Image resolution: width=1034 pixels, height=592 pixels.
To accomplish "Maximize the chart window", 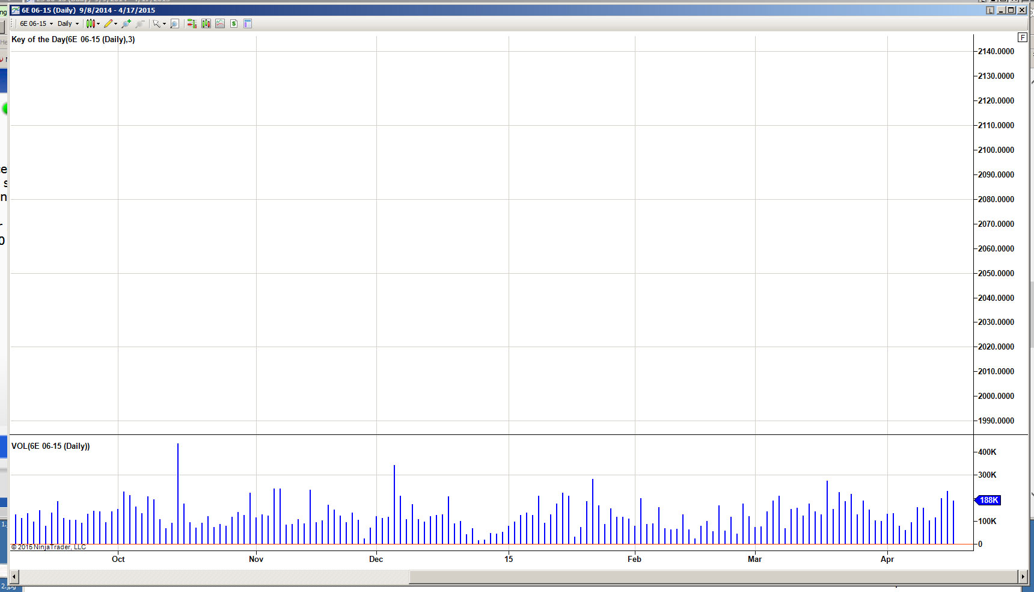I will [1011, 10].
